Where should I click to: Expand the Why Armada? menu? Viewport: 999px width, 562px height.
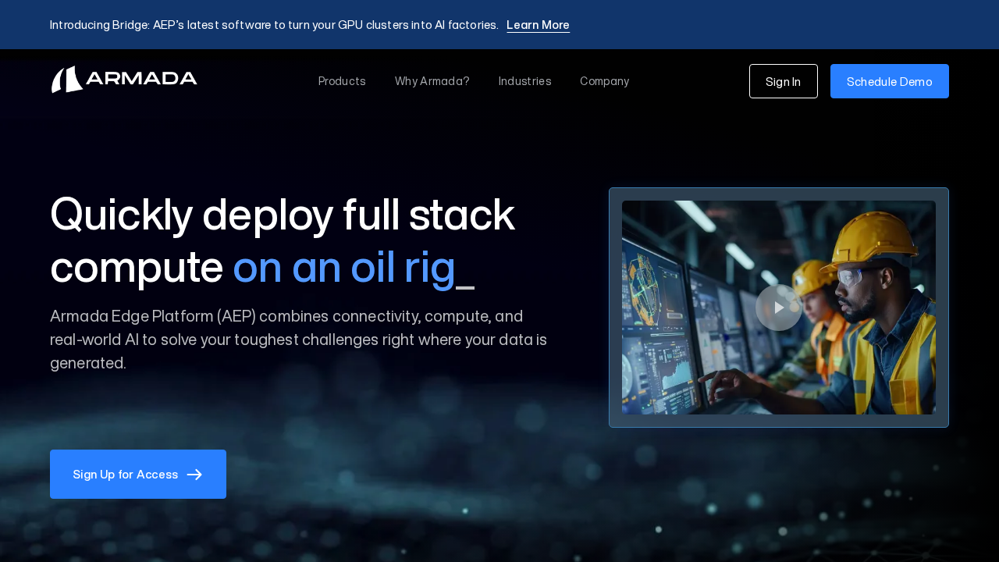pos(432,81)
